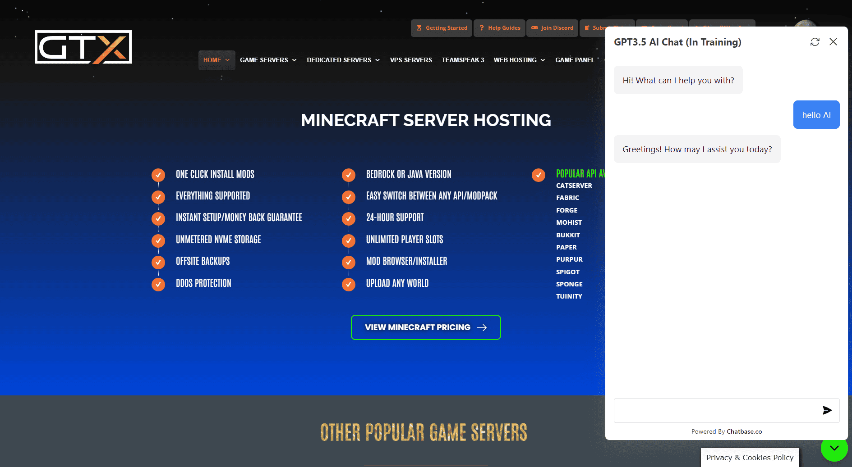Open the Join Discord link
Image resolution: width=852 pixels, height=467 pixels.
pos(553,28)
